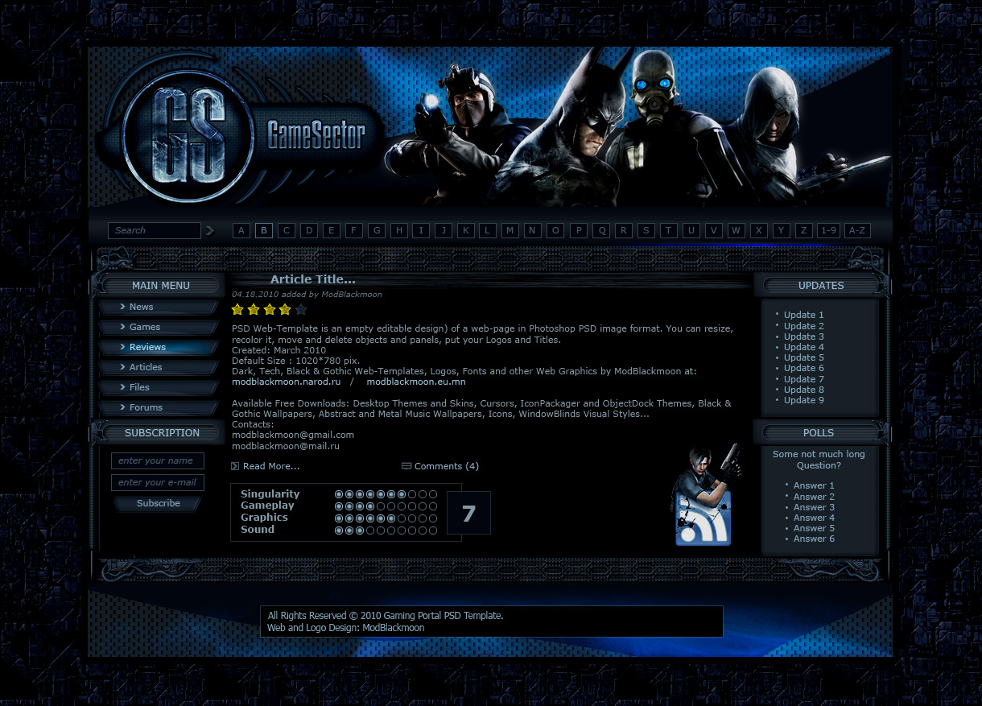Image resolution: width=982 pixels, height=706 pixels.
Task: Click the '04.18.2010 added by ModBlackmoon' text
Action: [307, 295]
